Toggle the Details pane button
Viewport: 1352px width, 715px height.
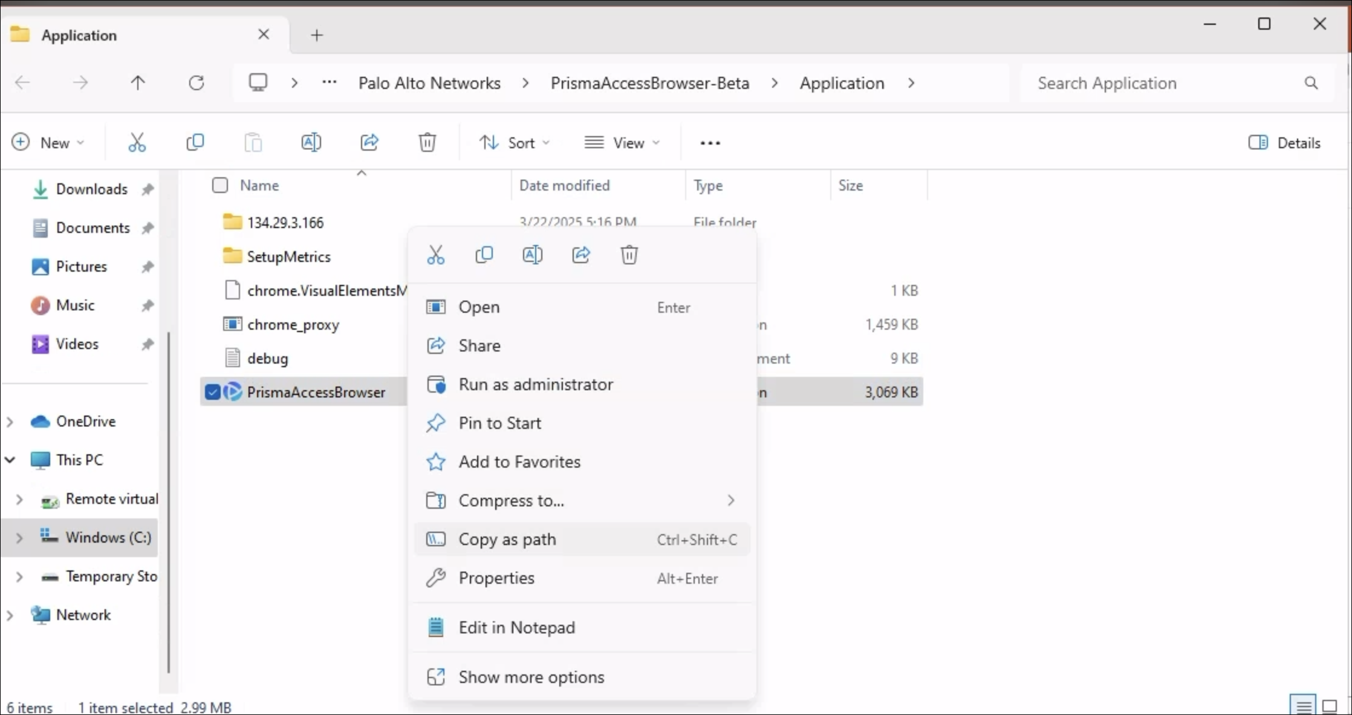pyautogui.click(x=1284, y=143)
